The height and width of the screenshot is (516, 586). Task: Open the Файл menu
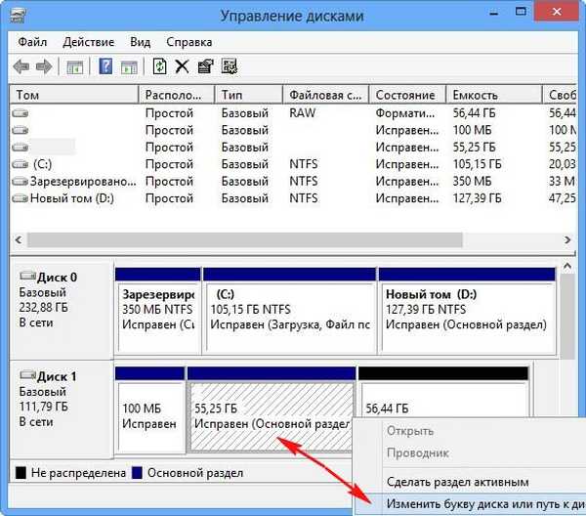coord(34,43)
